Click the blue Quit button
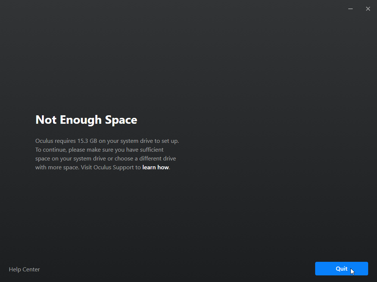 click(341, 268)
